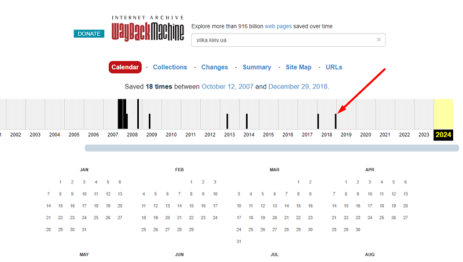Select year 2012 in the timeline
463x262 pixels.
click(x=210, y=135)
